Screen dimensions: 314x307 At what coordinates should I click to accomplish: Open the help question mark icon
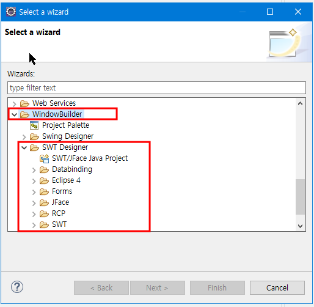pyautogui.click(x=17, y=287)
